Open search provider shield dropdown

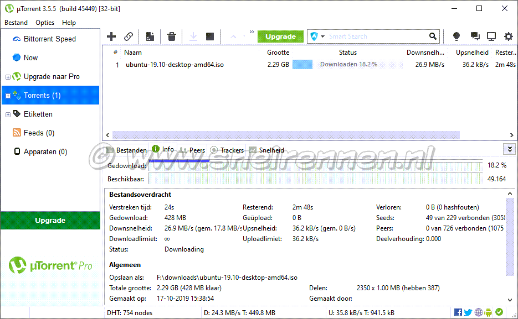317,36
